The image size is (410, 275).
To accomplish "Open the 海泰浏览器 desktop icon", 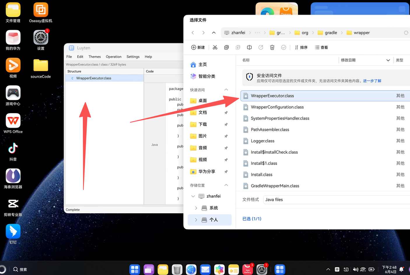I will tap(13, 179).
